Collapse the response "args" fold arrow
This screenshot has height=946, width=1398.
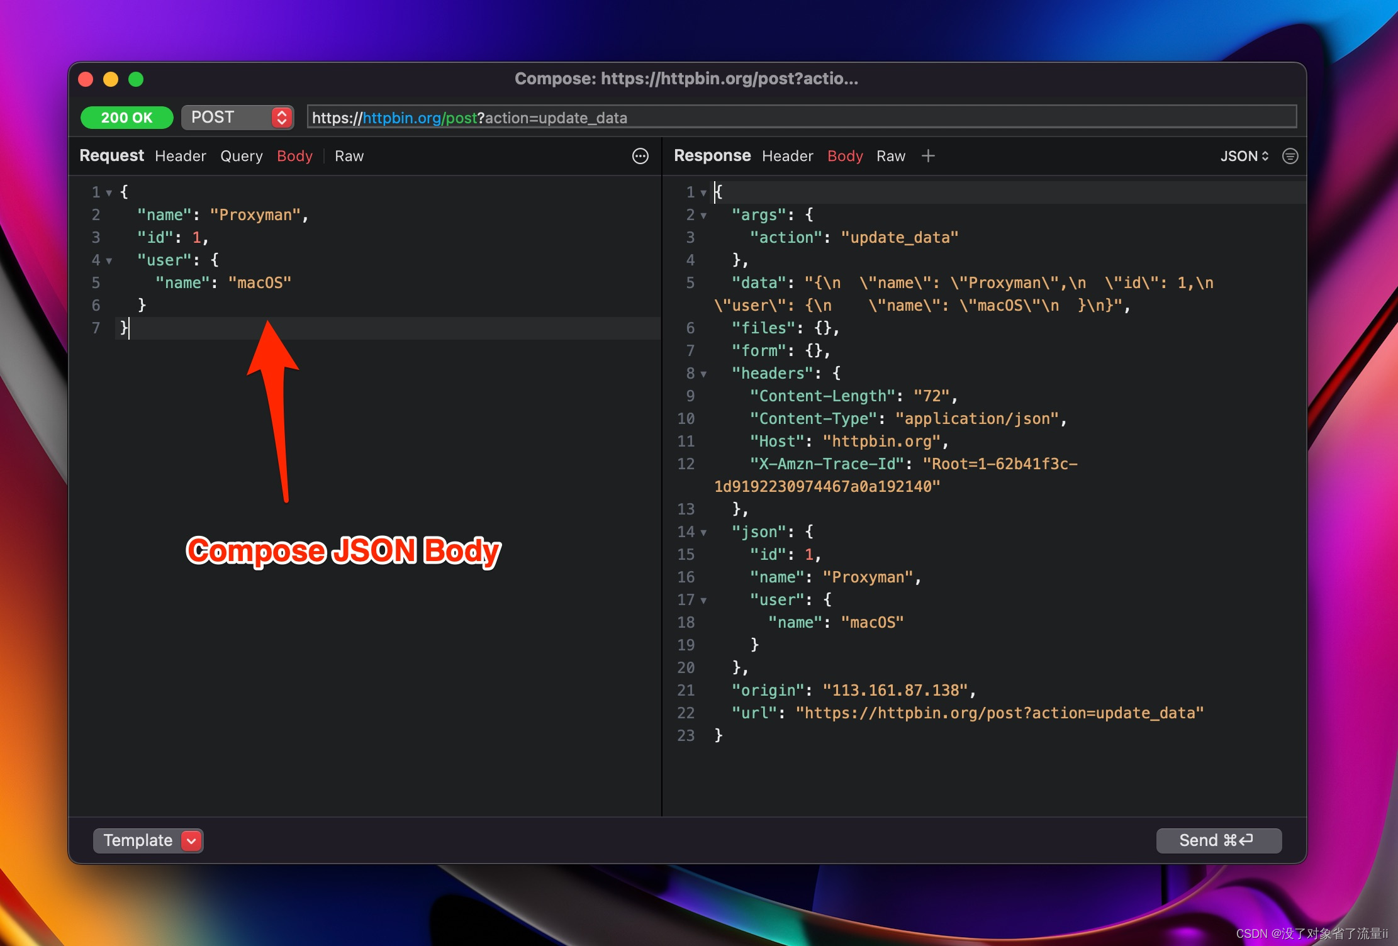[x=703, y=216]
